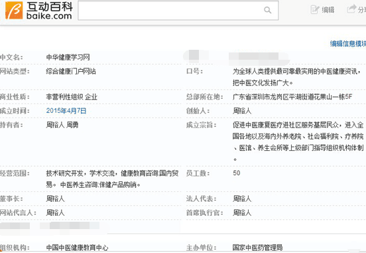Click the 总部所在地 field label
Image resolution: width=366 pixels, height=253 pixels.
[205, 97]
